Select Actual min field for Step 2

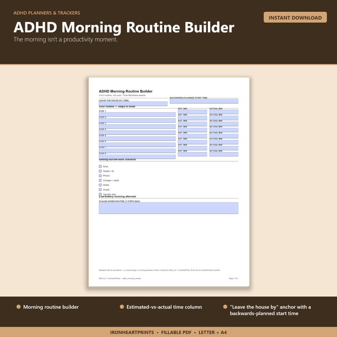point(224,118)
